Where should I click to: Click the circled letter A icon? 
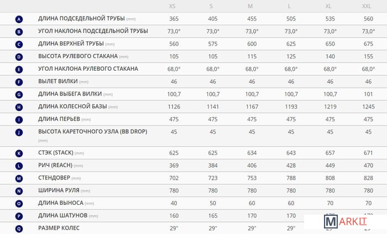tap(19, 19)
